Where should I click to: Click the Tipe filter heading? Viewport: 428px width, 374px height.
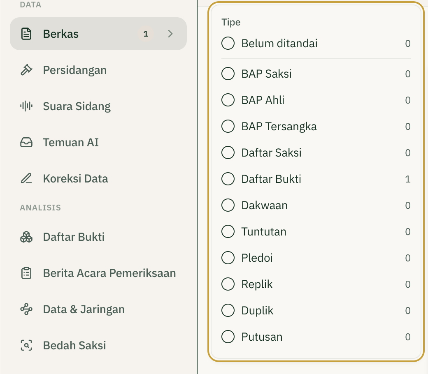pos(231,22)
